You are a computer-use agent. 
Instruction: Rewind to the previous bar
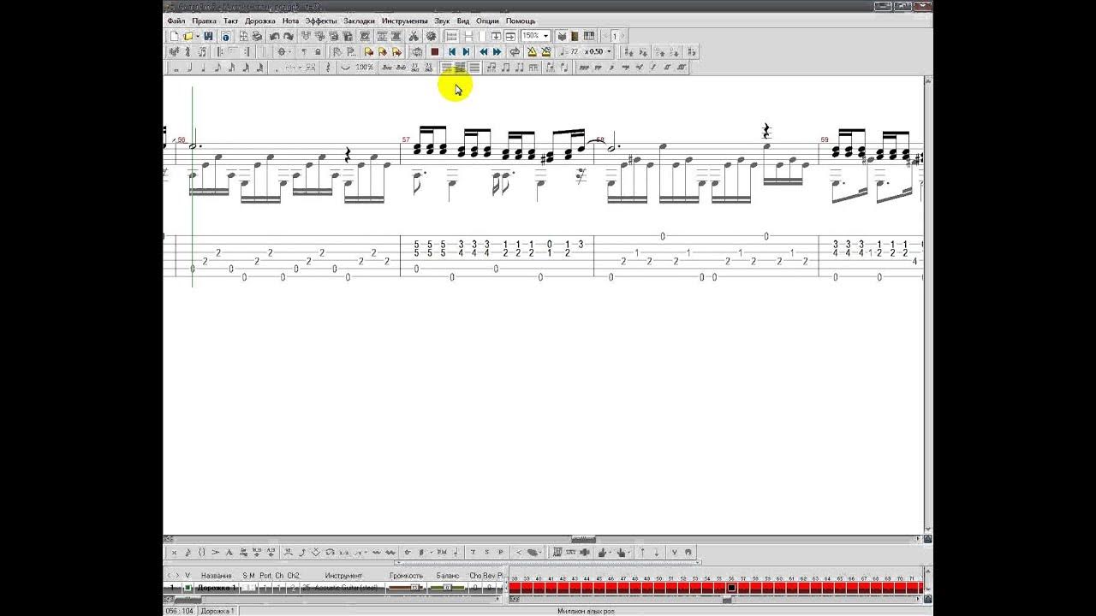coord(483,51)
